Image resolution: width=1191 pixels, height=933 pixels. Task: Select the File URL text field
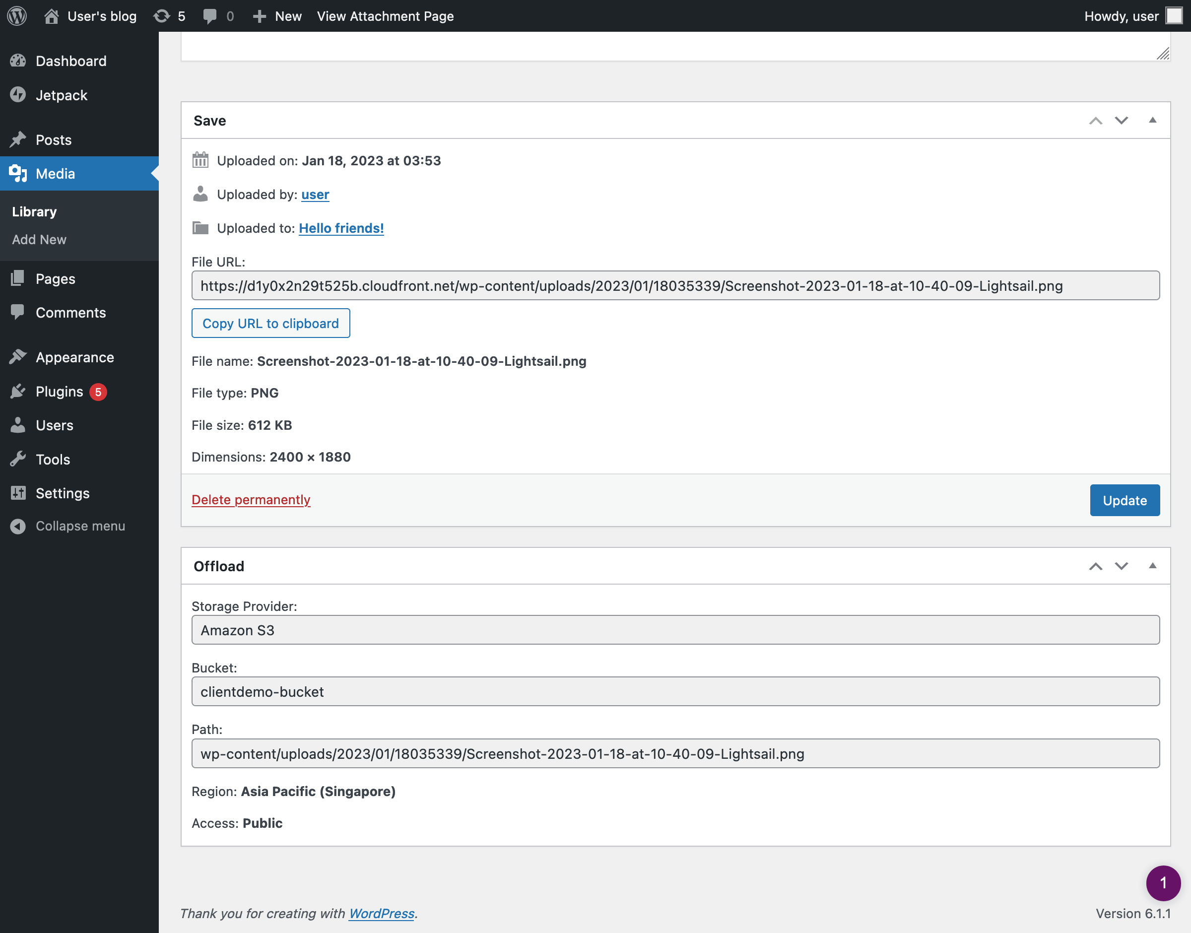(620, 285)
